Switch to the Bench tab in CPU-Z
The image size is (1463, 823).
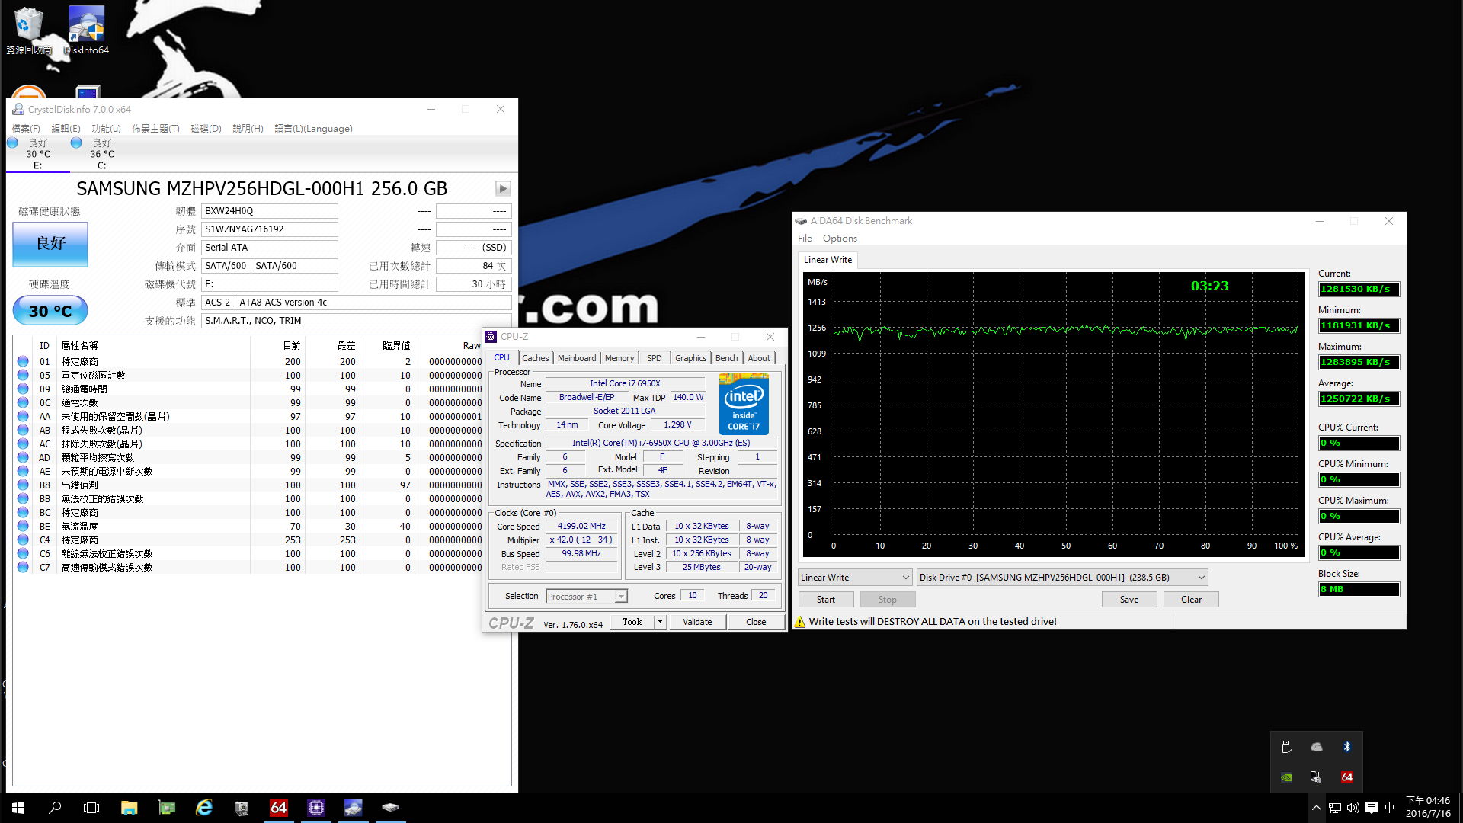click(726, 358)
